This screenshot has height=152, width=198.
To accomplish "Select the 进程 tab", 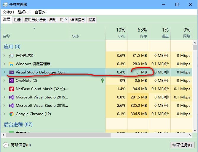I will 7,19.
